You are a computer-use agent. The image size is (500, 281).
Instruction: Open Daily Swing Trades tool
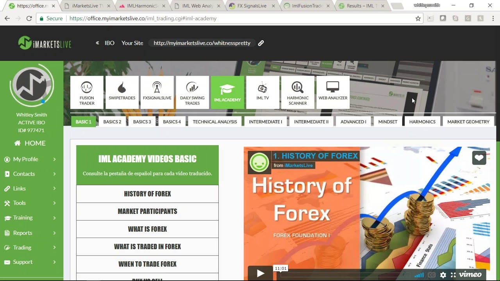tap(192, 92)
